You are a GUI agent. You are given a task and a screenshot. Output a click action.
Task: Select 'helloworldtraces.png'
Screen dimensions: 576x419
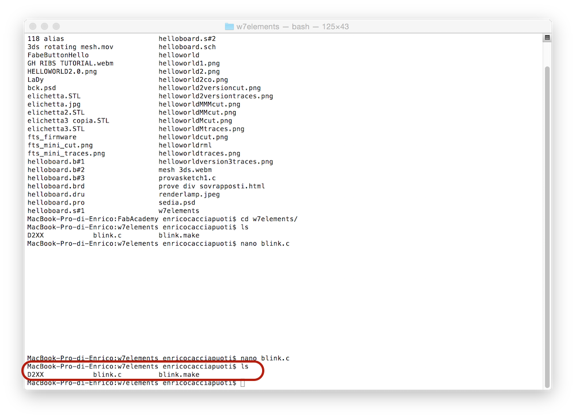click(199, 153)
